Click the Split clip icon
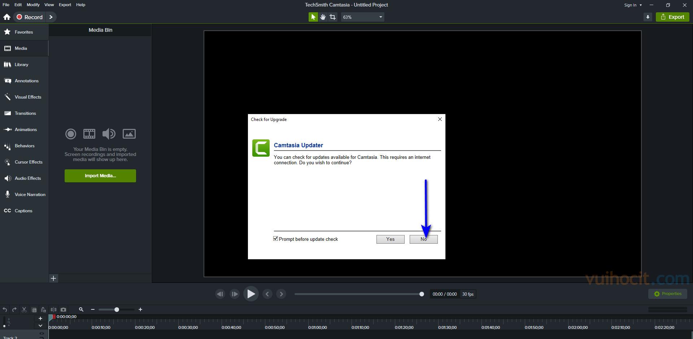 53,309
